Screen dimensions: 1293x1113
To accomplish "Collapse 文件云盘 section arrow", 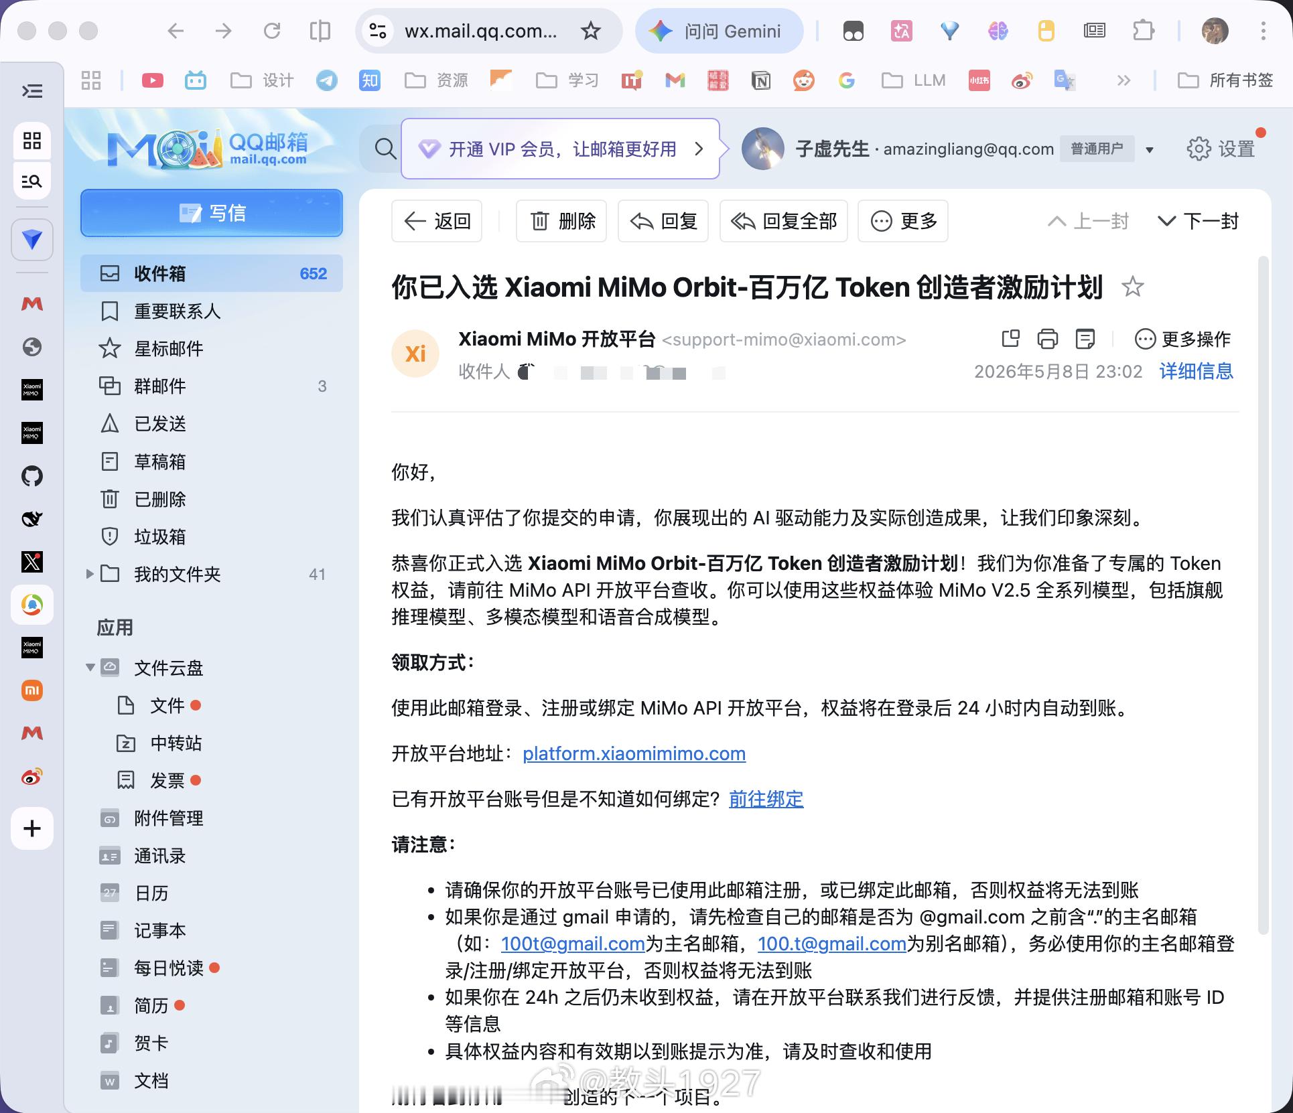I will 90,668.
